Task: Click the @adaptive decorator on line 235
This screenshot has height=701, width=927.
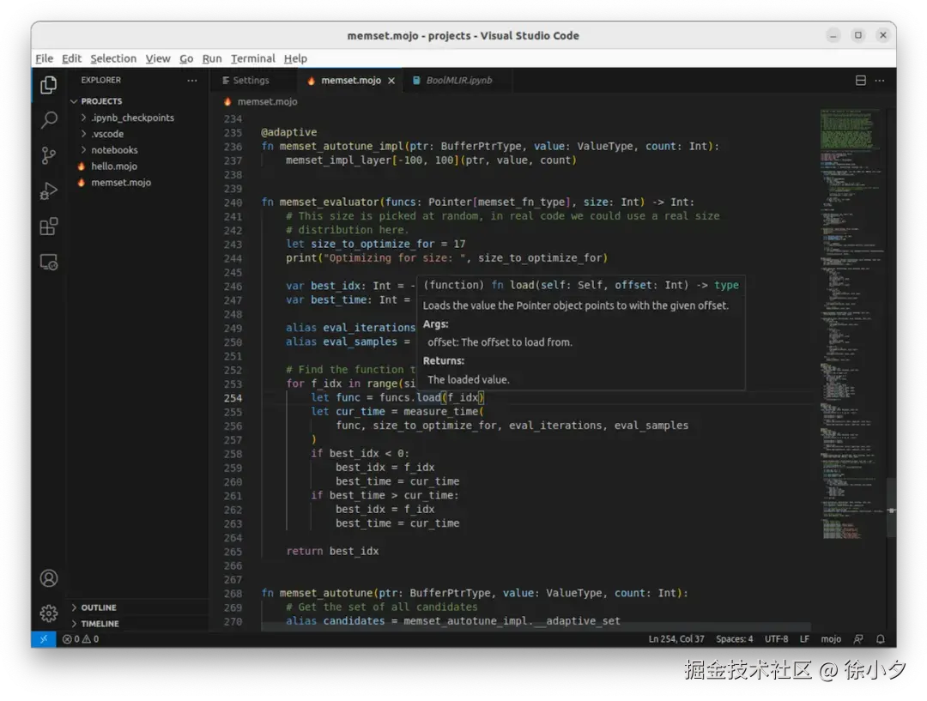Action: click(x=288, y=132)
